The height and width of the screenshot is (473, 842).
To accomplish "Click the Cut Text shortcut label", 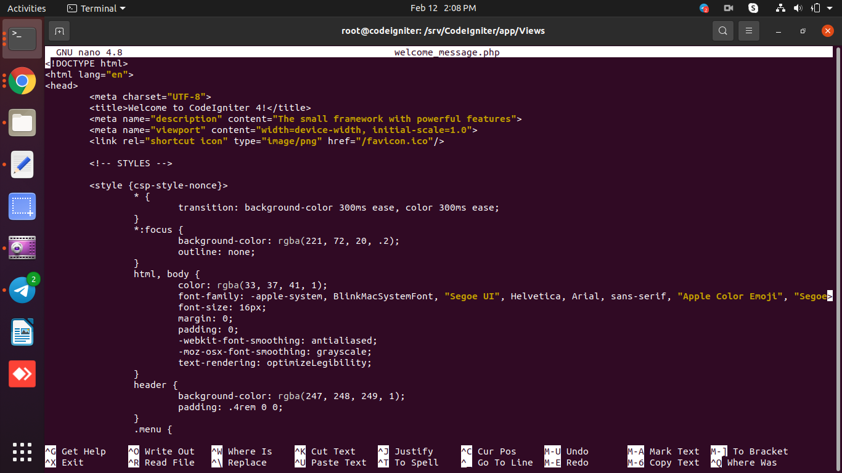I will [333, 451].
